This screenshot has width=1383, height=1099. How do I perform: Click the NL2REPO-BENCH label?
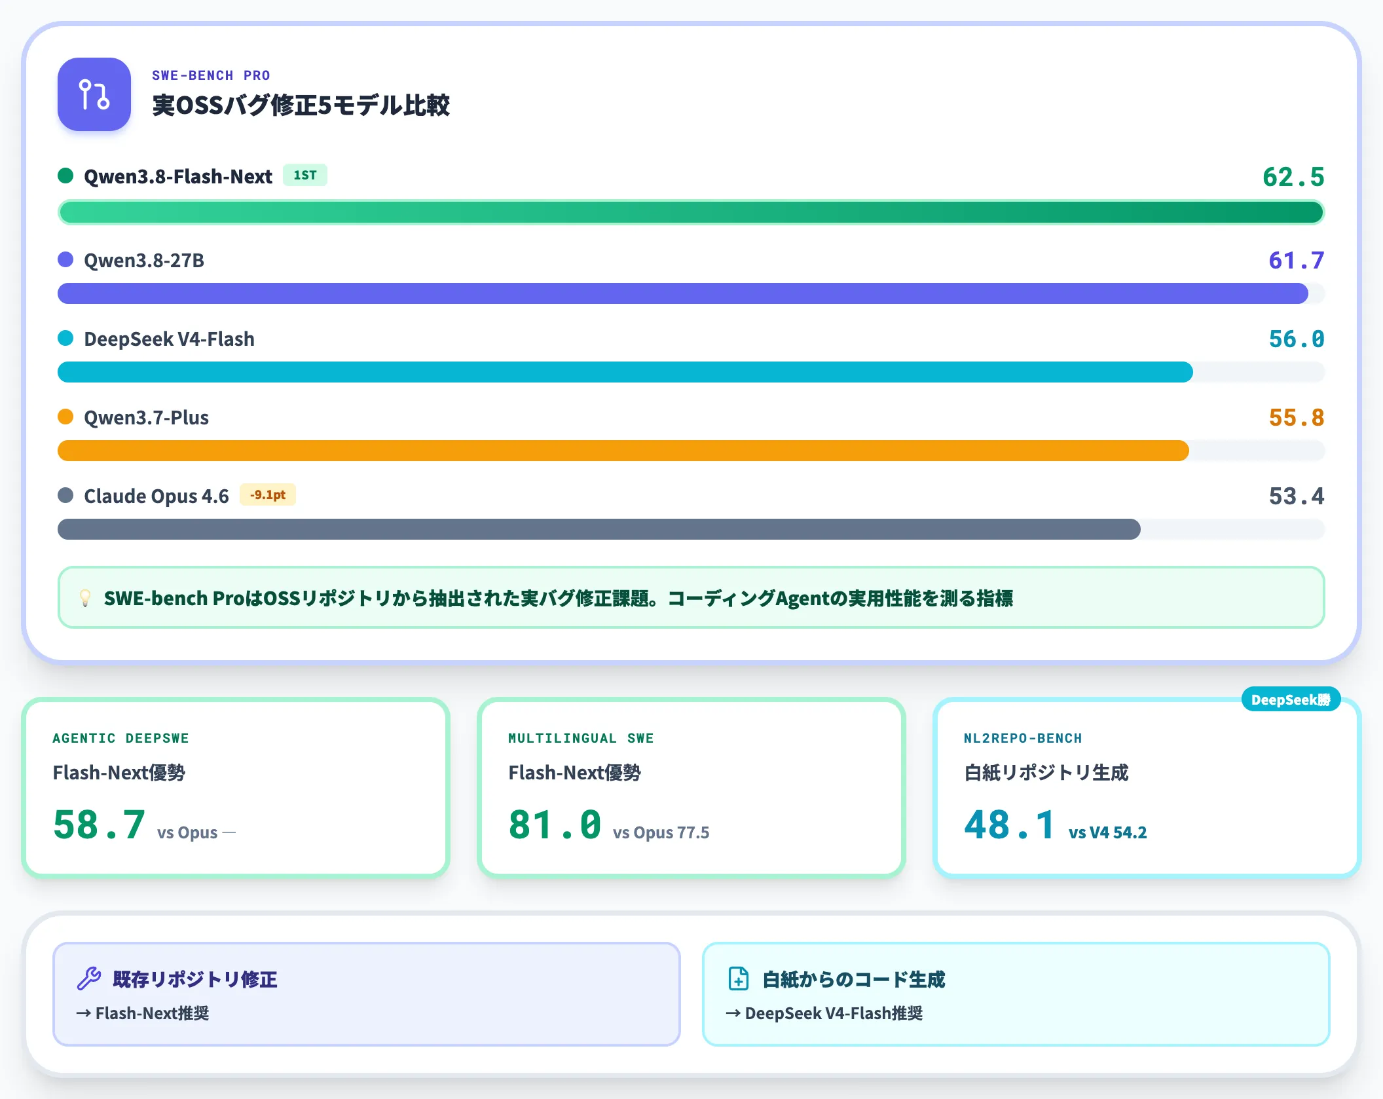1023,738
